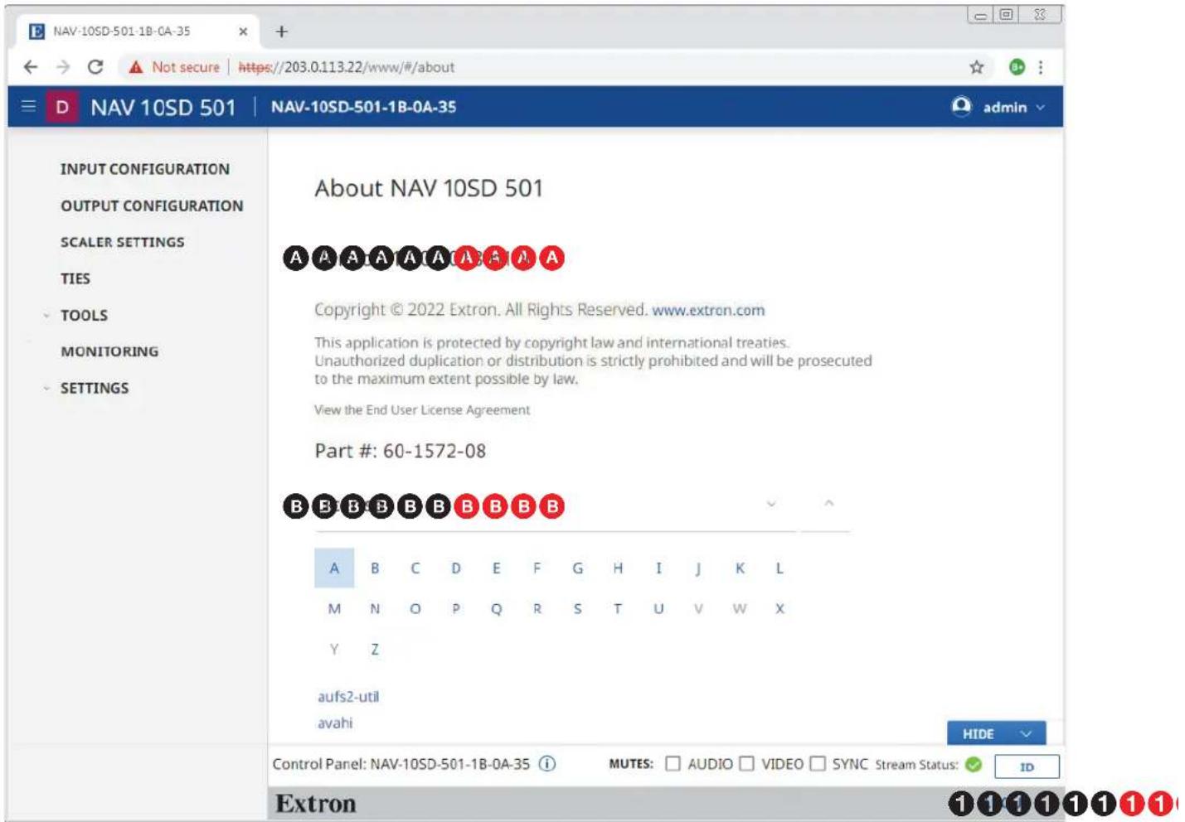Mute AUDIO using its checkbox

[673, 764]
